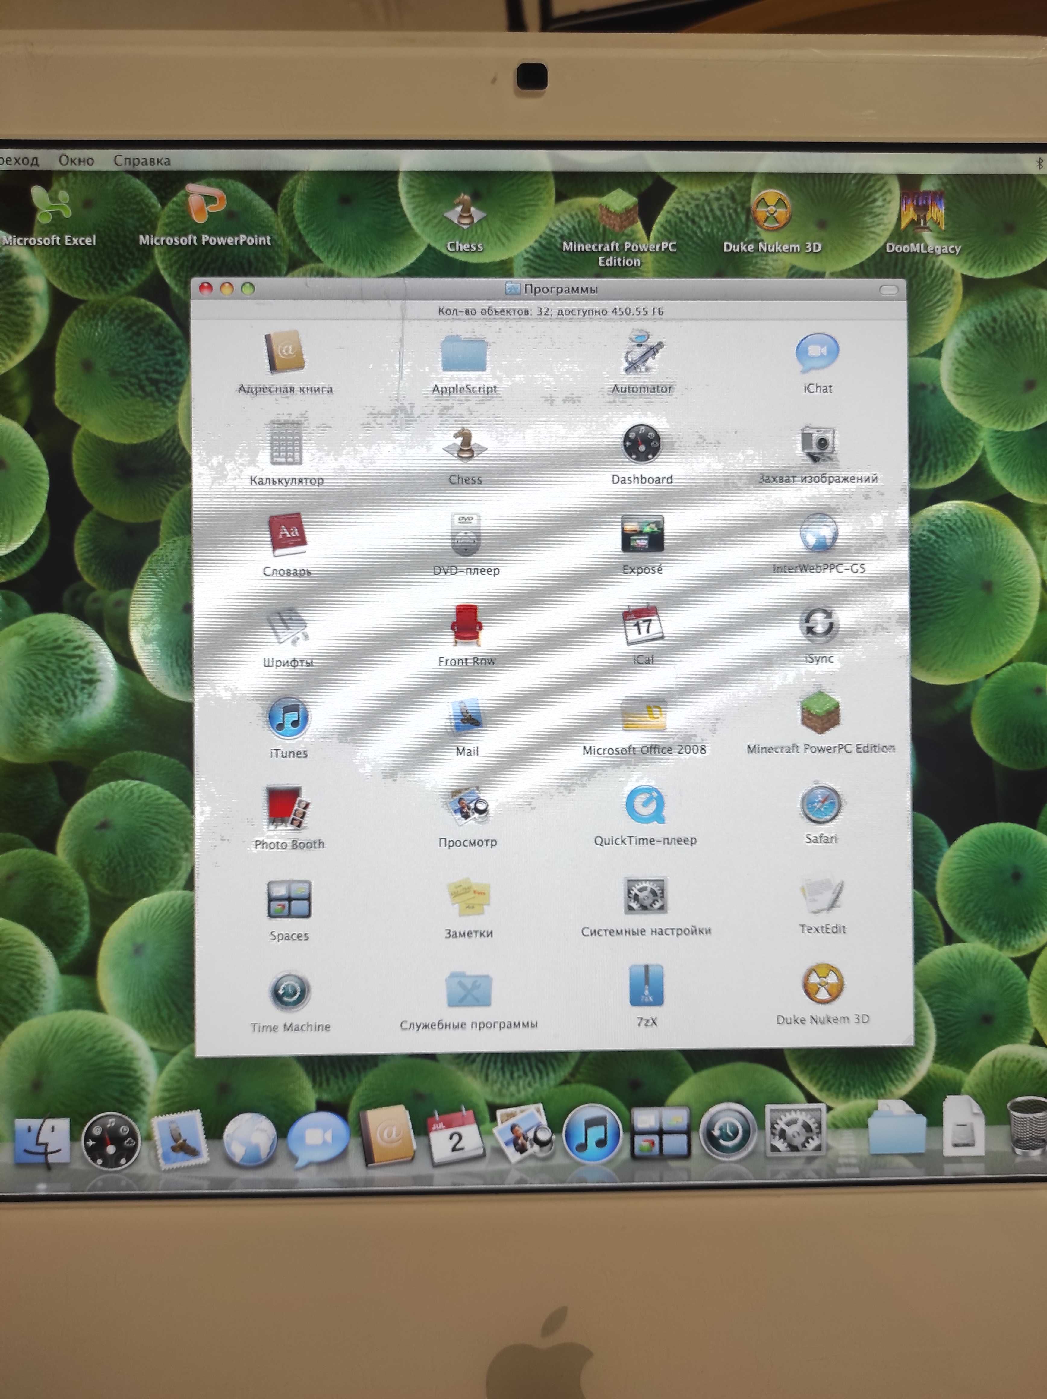Open the Шрифты font app
The width and height of the screenshot is (1047, 1399).
[x=288, y=626]
